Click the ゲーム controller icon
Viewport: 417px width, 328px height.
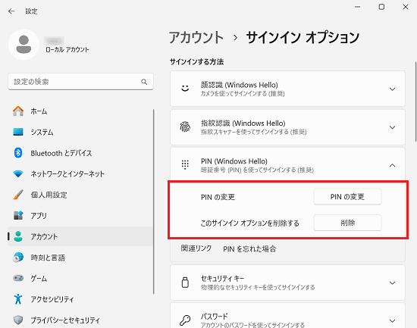[18, 278]
